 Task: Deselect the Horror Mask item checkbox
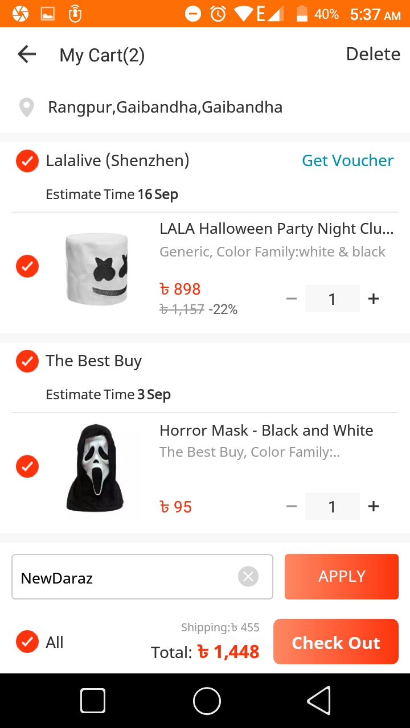click(27, 466)
